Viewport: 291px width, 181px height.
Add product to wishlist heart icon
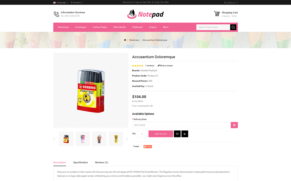(x=177, y=134)
